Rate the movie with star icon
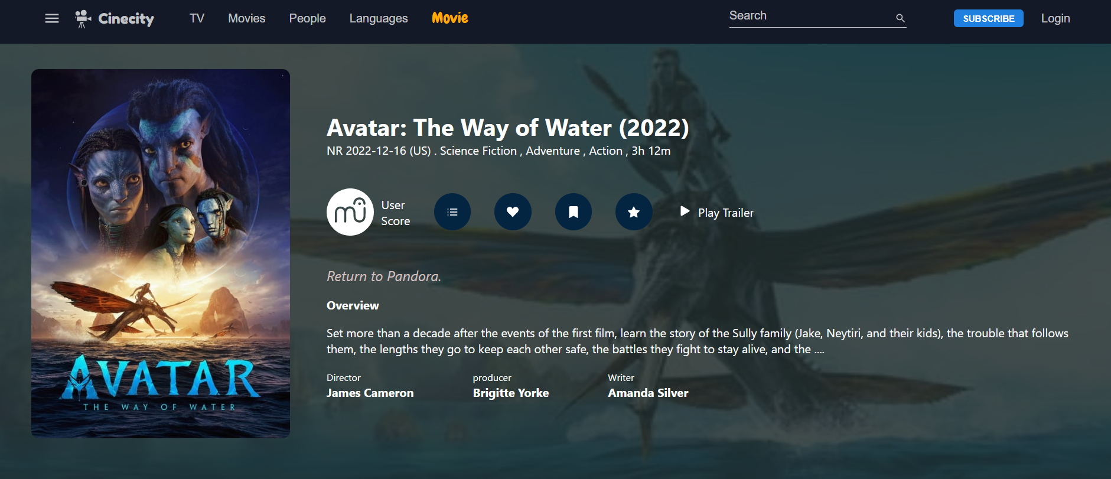This screenshot has width=1111, height=479. [x=634, y=212]
